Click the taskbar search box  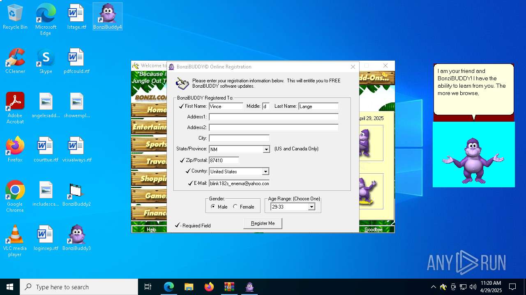click(x=79, y=287)
